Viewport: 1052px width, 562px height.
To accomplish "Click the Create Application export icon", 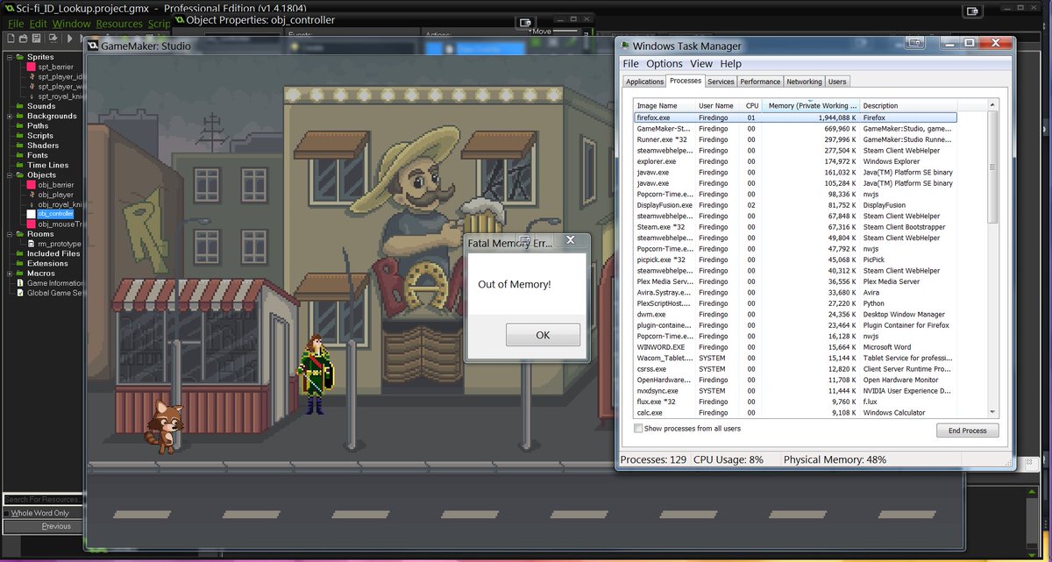I will click(53, 39).
